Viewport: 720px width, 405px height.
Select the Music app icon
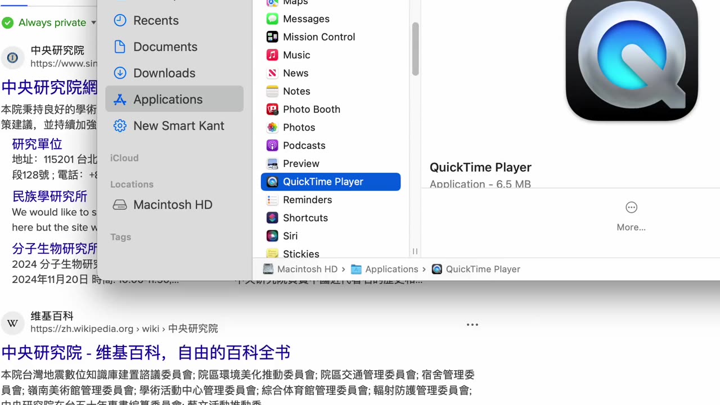272,55
